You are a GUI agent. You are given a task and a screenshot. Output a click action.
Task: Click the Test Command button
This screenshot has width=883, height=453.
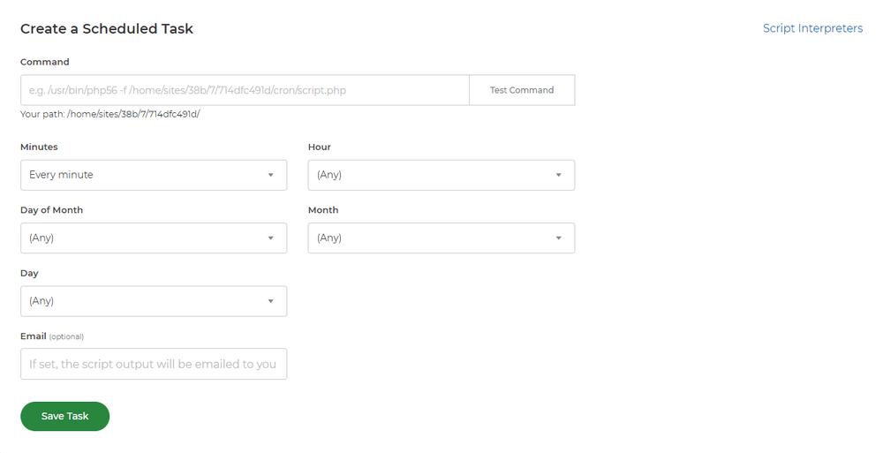point(522,90)
